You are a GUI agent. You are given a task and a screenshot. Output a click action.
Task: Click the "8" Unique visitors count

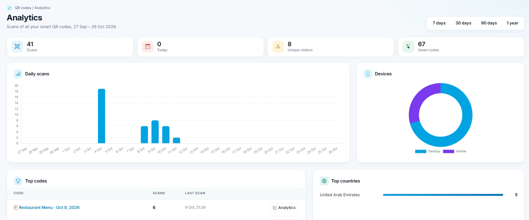289,44
